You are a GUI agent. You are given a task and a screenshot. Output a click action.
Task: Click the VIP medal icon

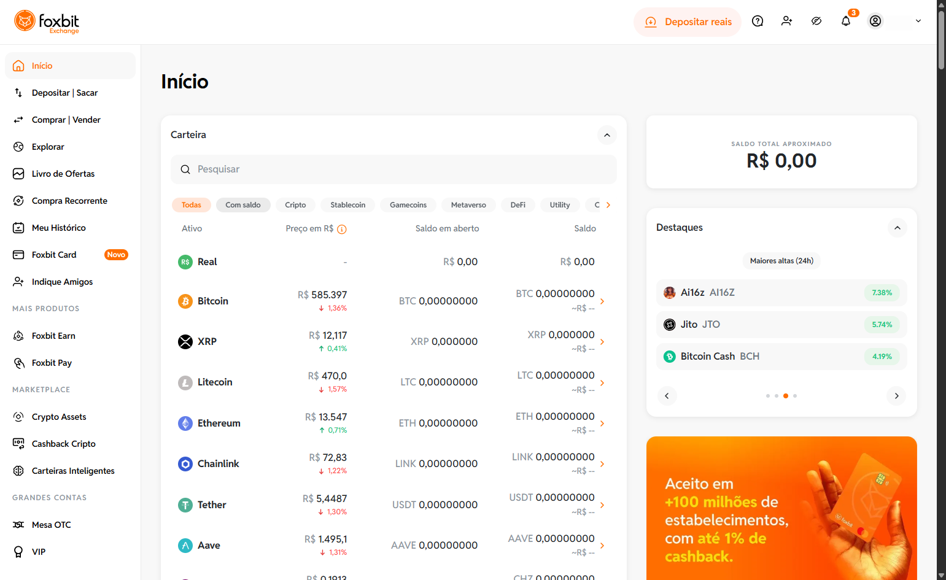coord(18,552)
